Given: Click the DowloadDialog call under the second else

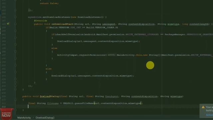Looking at the screenshot, I should 93,76.
